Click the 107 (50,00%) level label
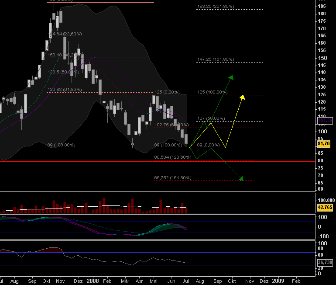The height and width of the screenshot is (285, 336). [x=211, y=118]
